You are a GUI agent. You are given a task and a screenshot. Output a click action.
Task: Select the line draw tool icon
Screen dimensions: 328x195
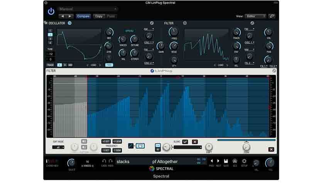(x=131, y=146)
